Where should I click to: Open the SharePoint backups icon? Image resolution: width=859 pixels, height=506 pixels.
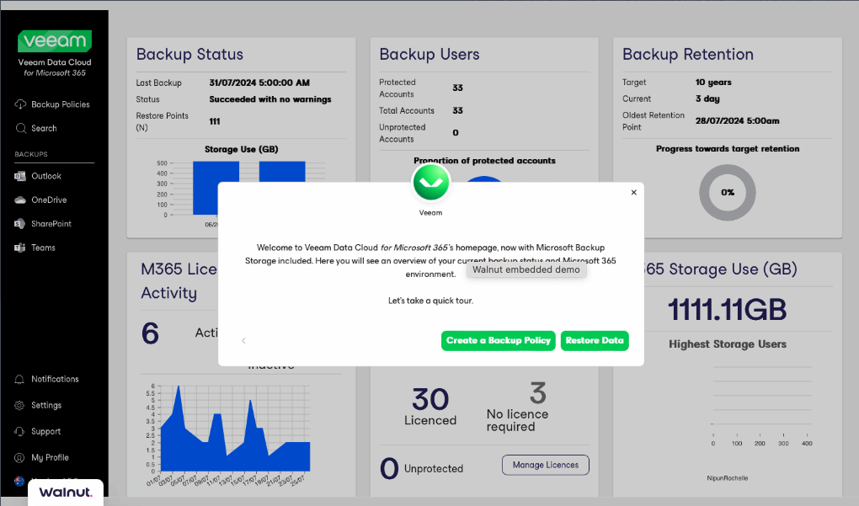20,224
